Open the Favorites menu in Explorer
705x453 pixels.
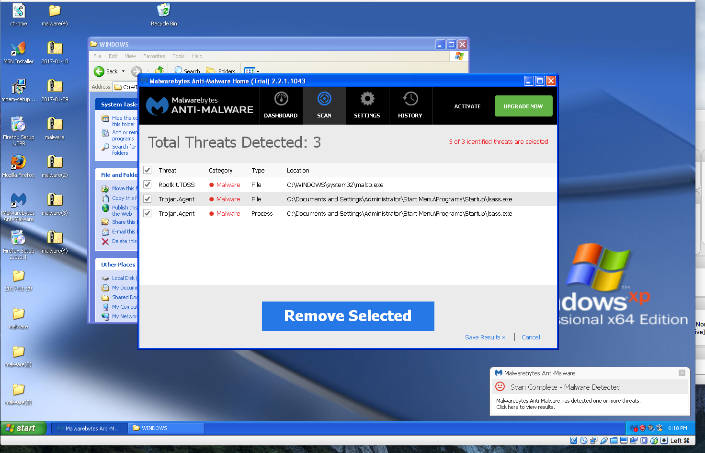click(154, 56)
